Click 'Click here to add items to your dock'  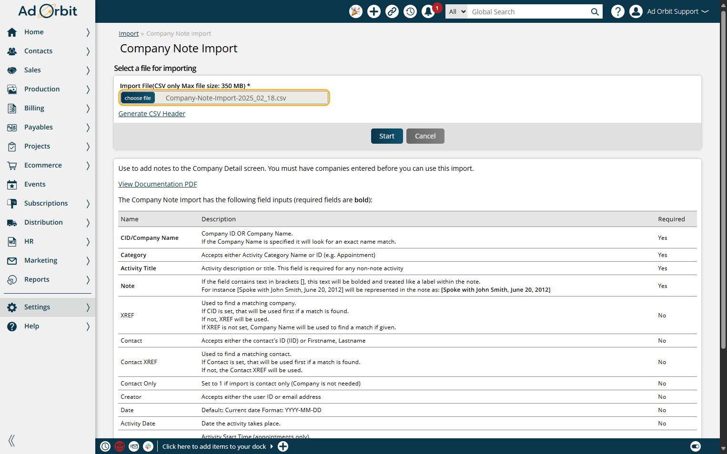pos(214,446)
